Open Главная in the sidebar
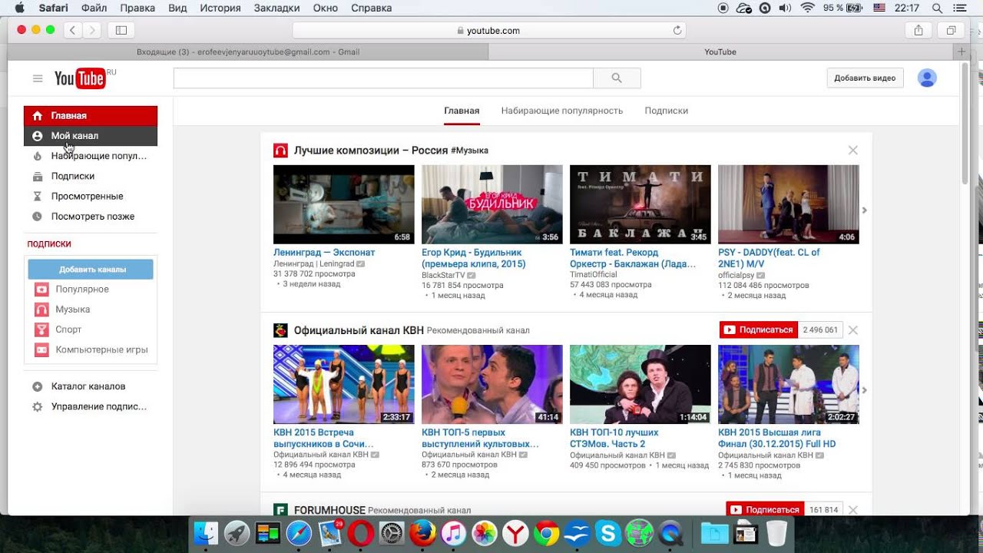983x553 pixels. 91,116
